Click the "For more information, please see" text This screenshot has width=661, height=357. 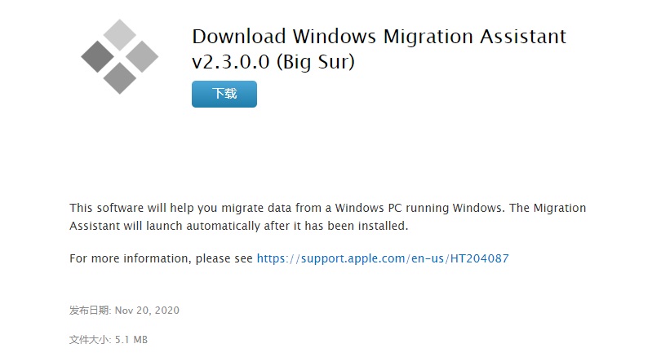pyautogui.click(x=161, y=258)
